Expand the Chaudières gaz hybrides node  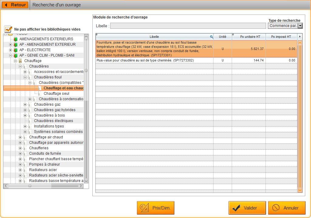point(25,110)
